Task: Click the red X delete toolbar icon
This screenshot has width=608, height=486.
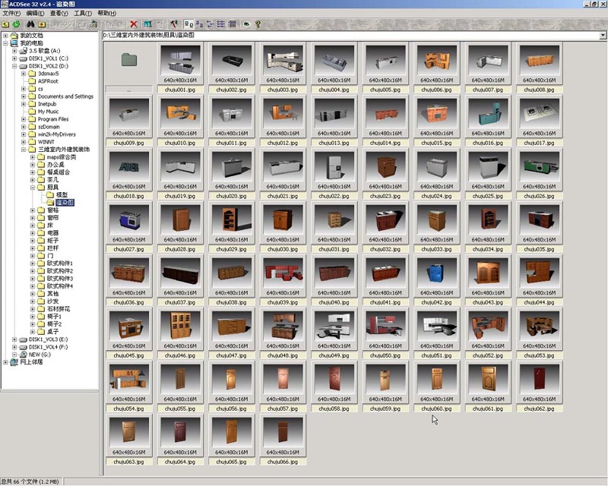Action: (135, 24)
